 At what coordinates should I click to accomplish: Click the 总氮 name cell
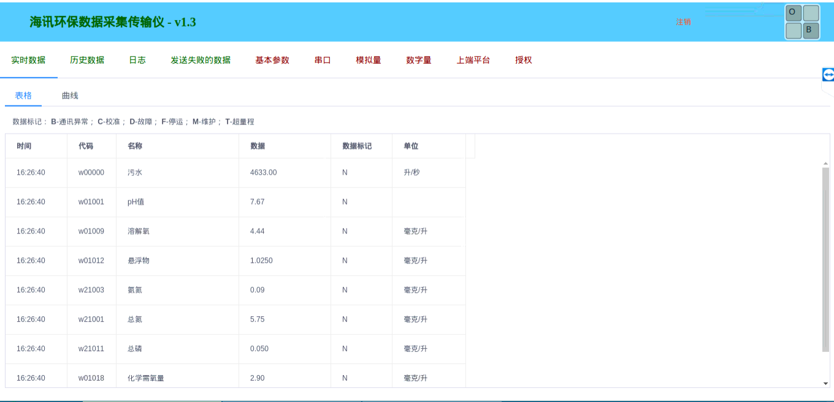point(177,320)
